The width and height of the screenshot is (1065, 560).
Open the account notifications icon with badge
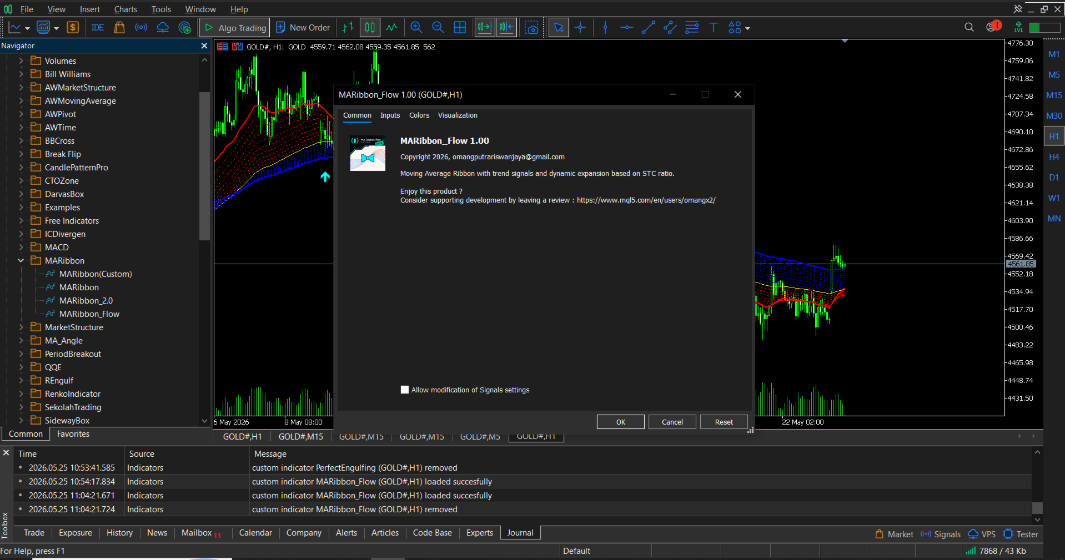click(x=993, y=27)
